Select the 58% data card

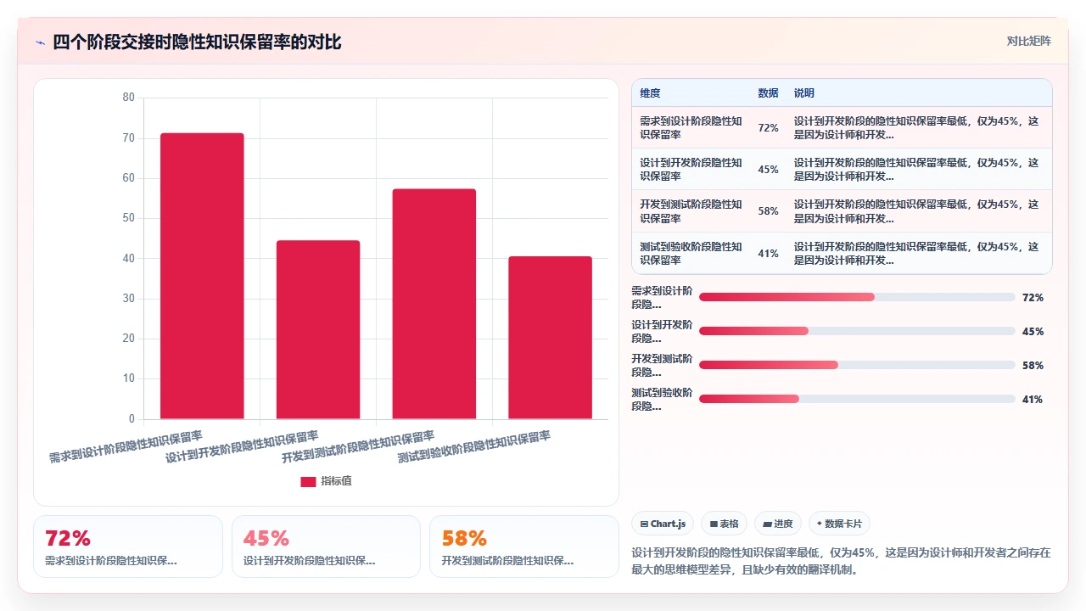click(x=524, y=547)
